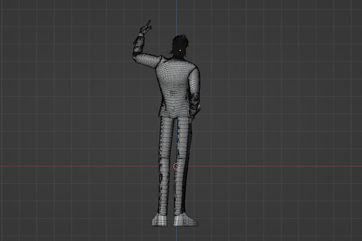
Task: Click the white shoe on the screen's left
Action: (x=160, y=220)
